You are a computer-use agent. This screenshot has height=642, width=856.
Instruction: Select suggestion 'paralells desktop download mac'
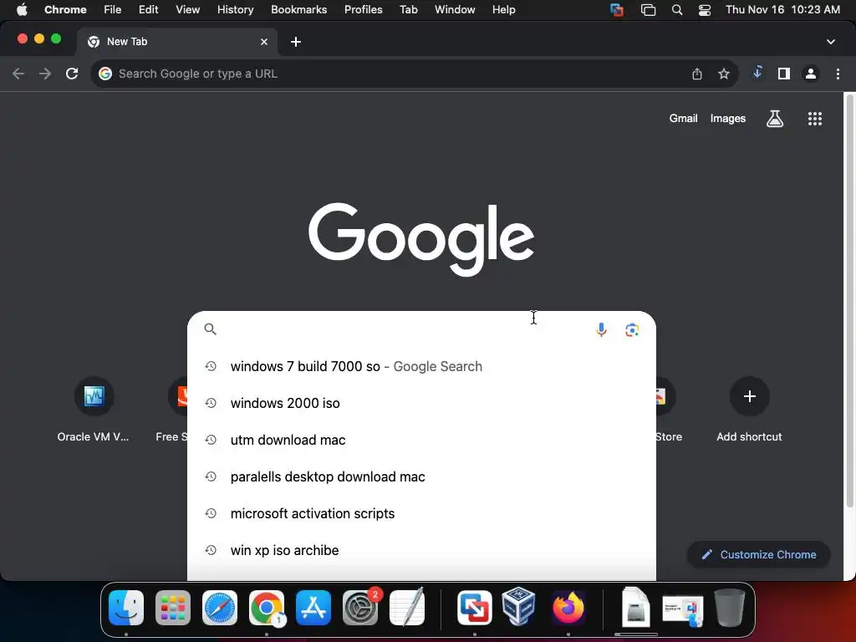pyautogui.click(x=421, y=476)
